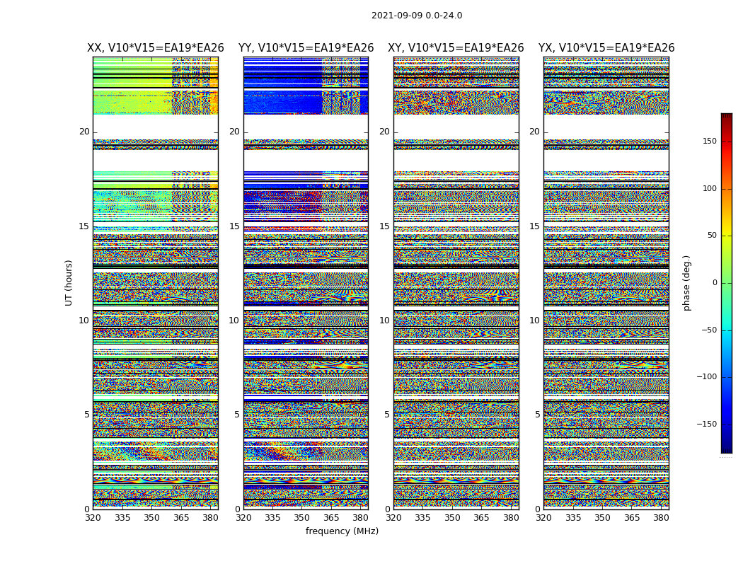
Task: Click the 20 hour tick beside XX panel
Action: click(x=84, y=132)
